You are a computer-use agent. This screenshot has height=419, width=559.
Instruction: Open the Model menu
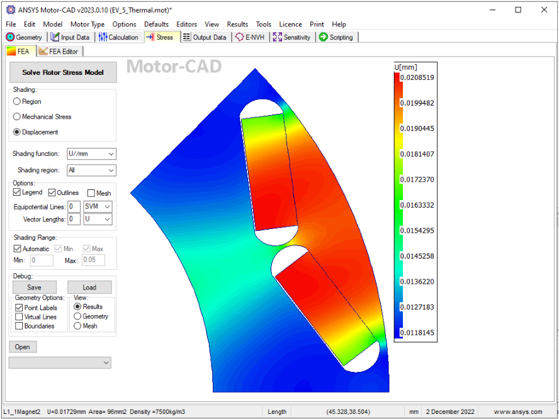[x=53, y=25]
